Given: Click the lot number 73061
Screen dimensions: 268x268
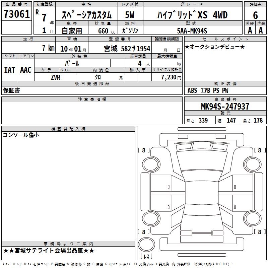Looking at the screenshot, I should click(16, 14).
